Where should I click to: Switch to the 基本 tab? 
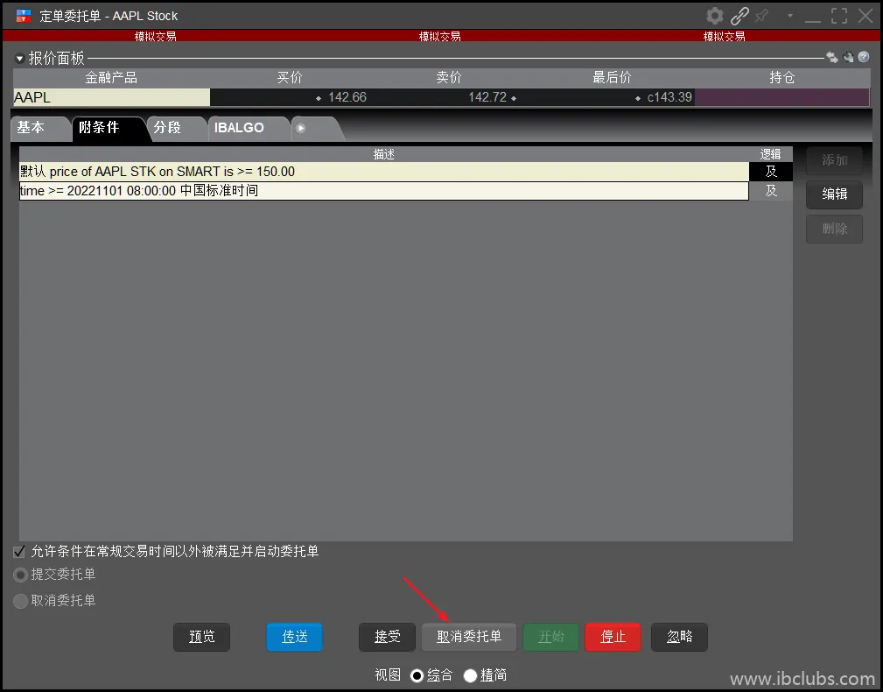coord(32,128)
